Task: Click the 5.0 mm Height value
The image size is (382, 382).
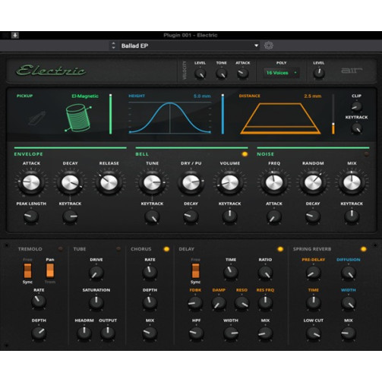Action: [202, 96]
